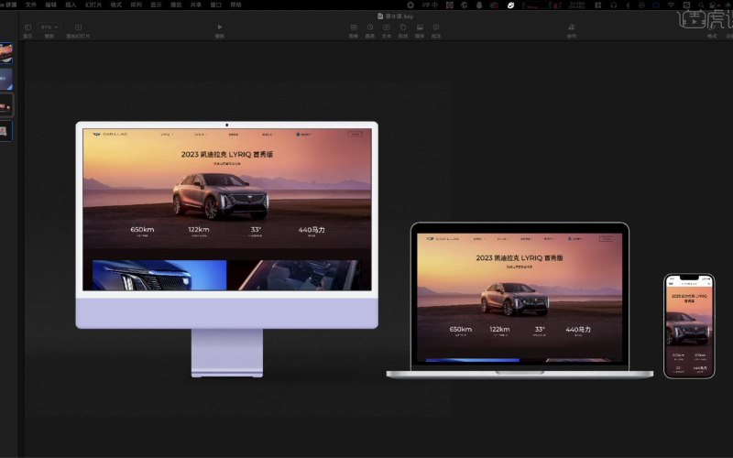This screenshot has height=458, width=733.
Task: Open the 文件 menu in the menu bar
Action: click(31, 5)
